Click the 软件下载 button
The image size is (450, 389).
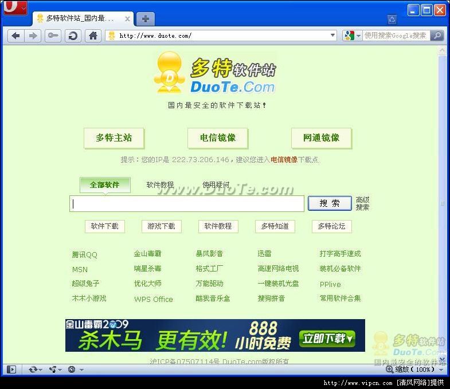[x=105, y=226]
